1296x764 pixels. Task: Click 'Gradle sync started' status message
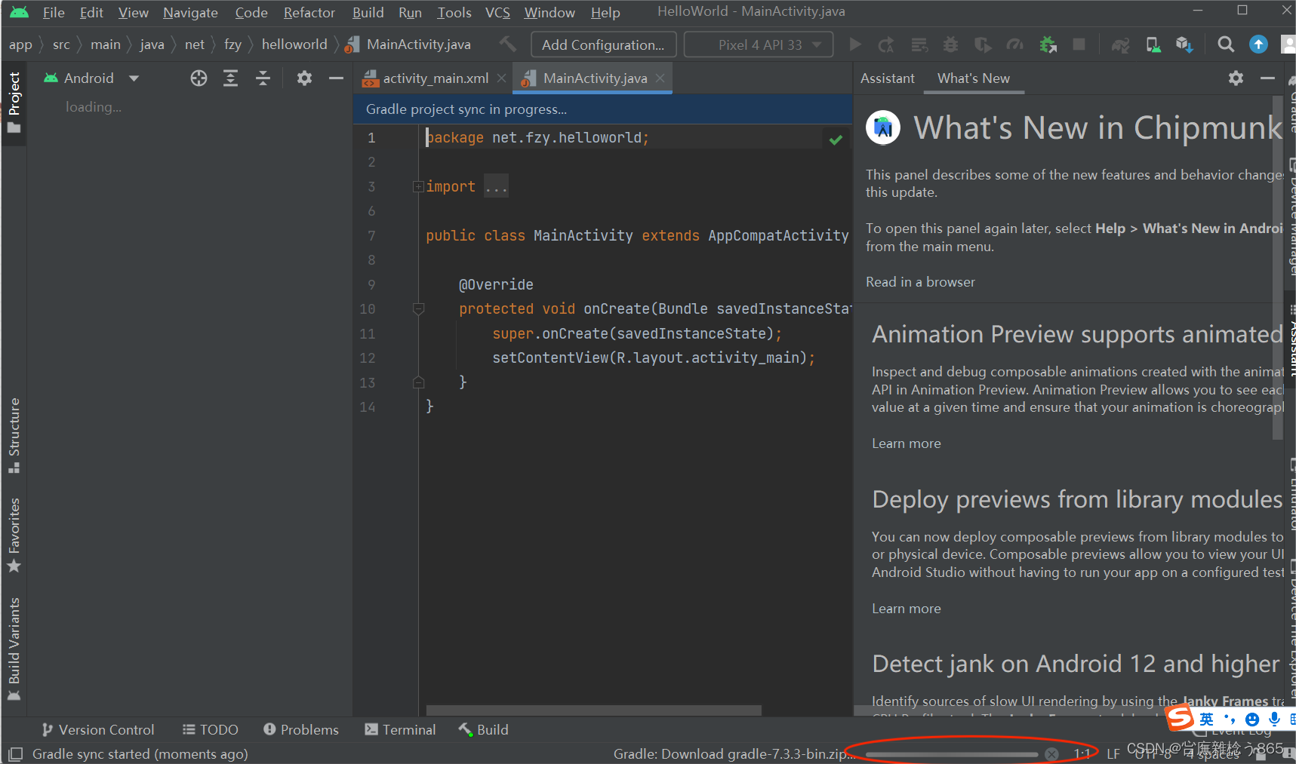click(140, 753)
